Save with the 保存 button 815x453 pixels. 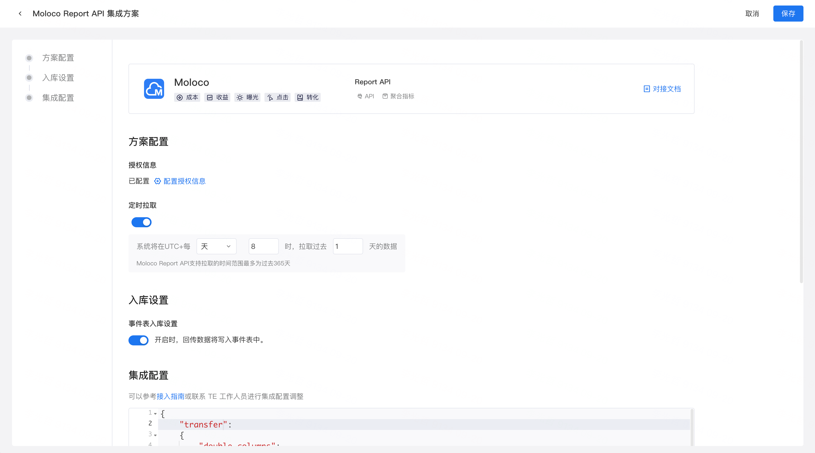point(788,13)
